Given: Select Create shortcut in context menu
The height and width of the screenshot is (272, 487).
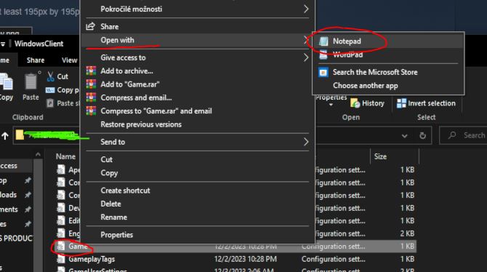Looking at the screenshot, I should 198,191.
